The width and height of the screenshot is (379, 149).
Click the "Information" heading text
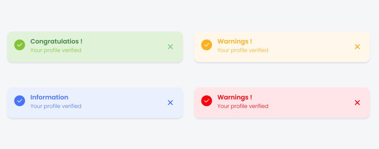[x=49, y=97]
